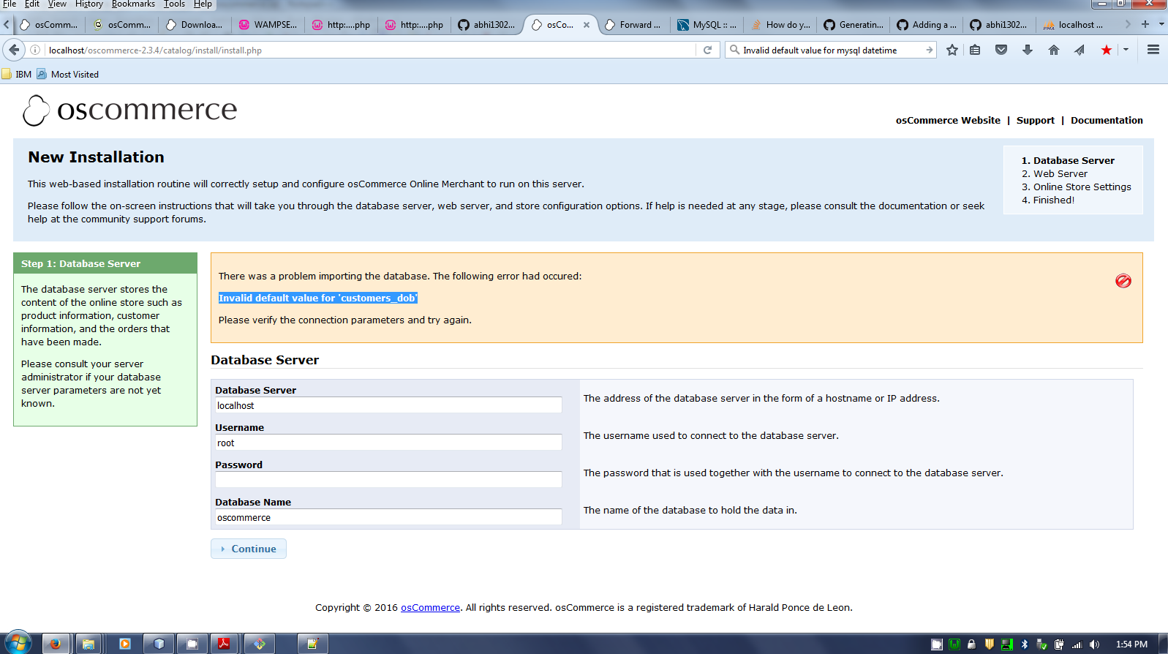The width and height of the screenshot is (1168, 654).
Task: Show bookmarks list icon in toolbar
Action: tap(975, 50)
